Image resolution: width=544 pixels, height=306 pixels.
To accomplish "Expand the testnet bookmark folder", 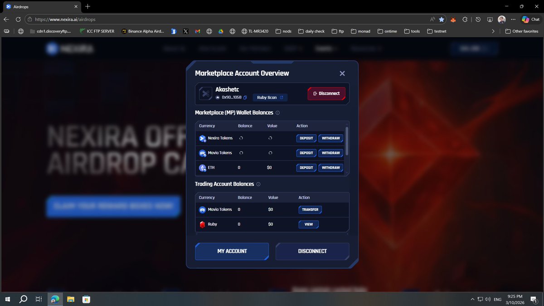I will [x=437, y=31].
